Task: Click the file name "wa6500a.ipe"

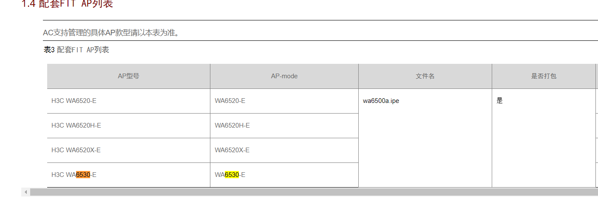Action: tap(381, 101)
